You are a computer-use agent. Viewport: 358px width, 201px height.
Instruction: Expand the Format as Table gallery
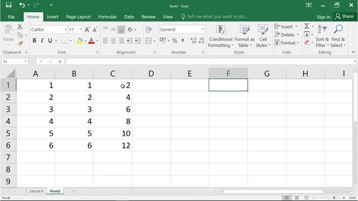244,36
